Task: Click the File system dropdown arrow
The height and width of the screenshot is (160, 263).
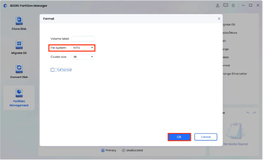Action: tap(92, 48)
